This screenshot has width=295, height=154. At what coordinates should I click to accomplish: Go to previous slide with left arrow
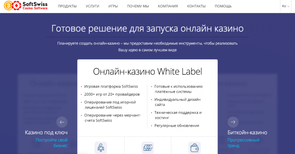tap(62, 122)
